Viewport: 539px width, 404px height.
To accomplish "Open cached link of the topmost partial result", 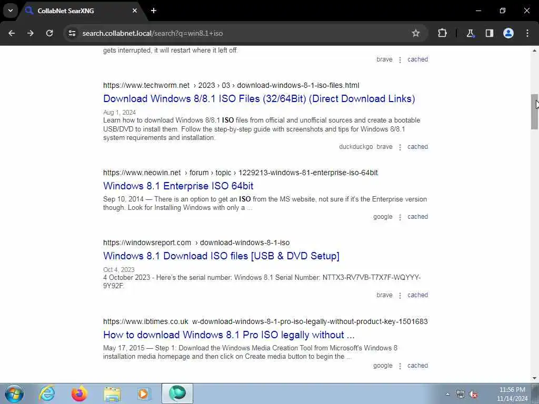I will pyautogui.click(x=417, y=59).
